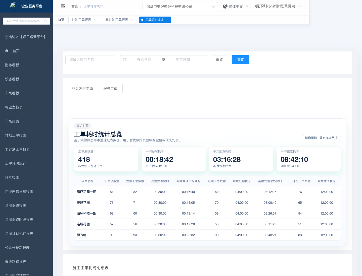Click the search magnifier icon in sidebar
362x276 pixels.
[x=46, y=21]
